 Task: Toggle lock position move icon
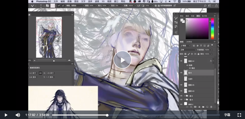click(192, 54)
